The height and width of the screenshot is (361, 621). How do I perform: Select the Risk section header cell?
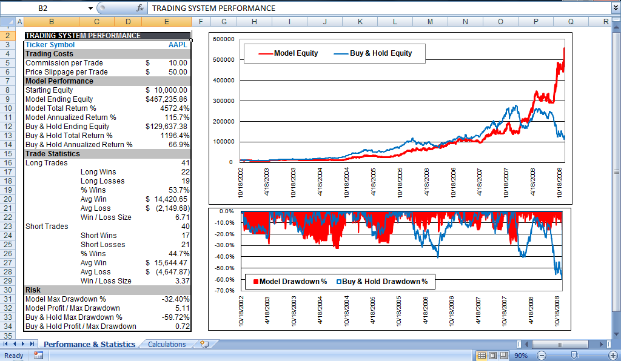click(x=107, y=290)
